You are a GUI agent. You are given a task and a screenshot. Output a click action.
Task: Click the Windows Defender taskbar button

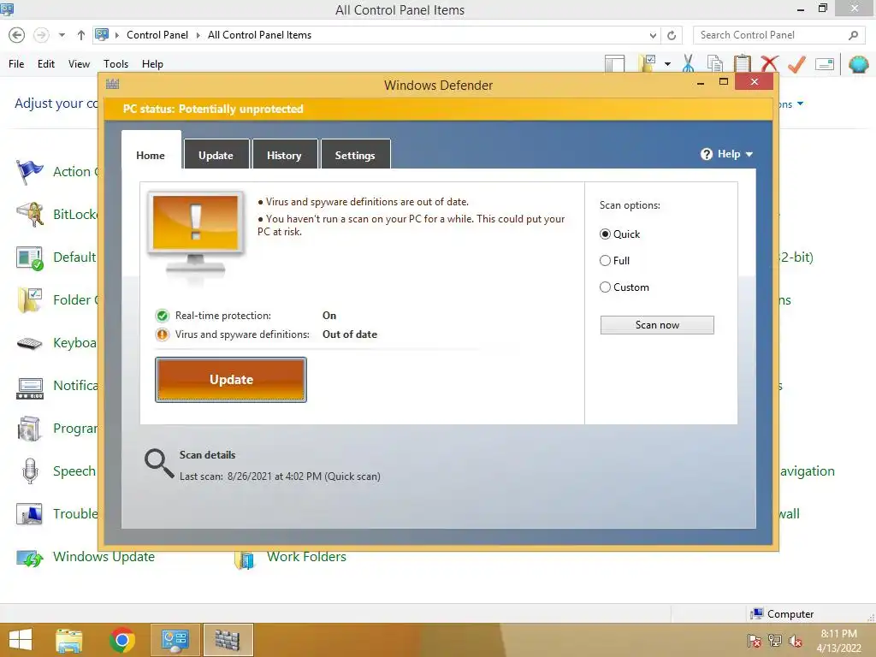pyautogui.click(x=228, y=640)
